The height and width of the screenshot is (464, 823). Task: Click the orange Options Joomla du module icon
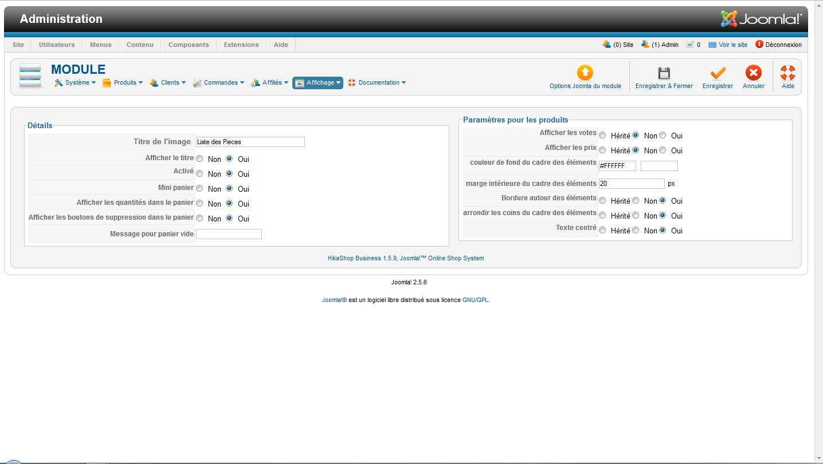point(585,73)
